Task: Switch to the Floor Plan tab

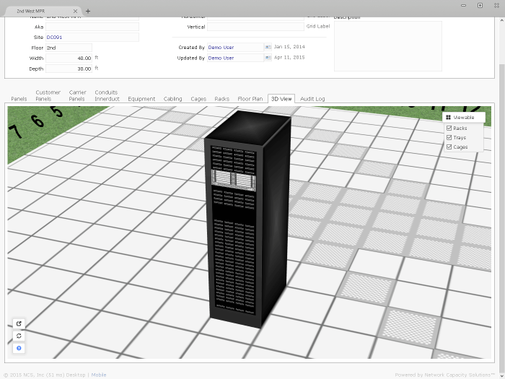Action: point(250,99)
